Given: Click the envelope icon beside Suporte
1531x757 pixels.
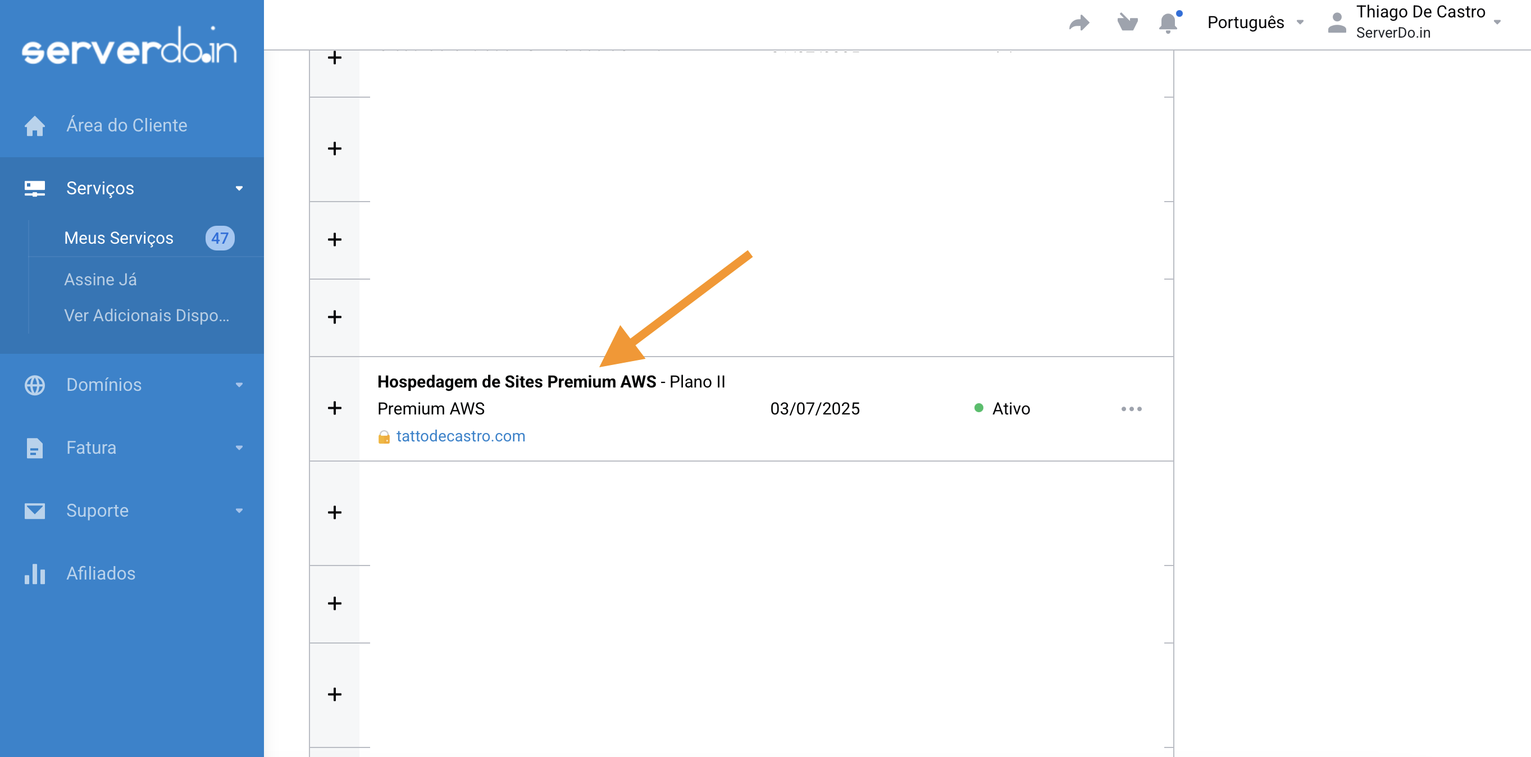Looking at the screenshot, I should tap(34, 510).
